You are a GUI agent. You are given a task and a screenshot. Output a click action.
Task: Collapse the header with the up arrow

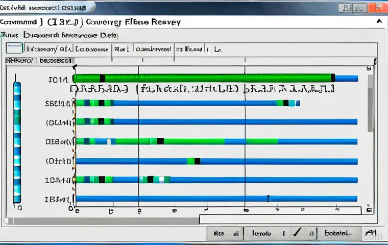[x=379, y=22]
